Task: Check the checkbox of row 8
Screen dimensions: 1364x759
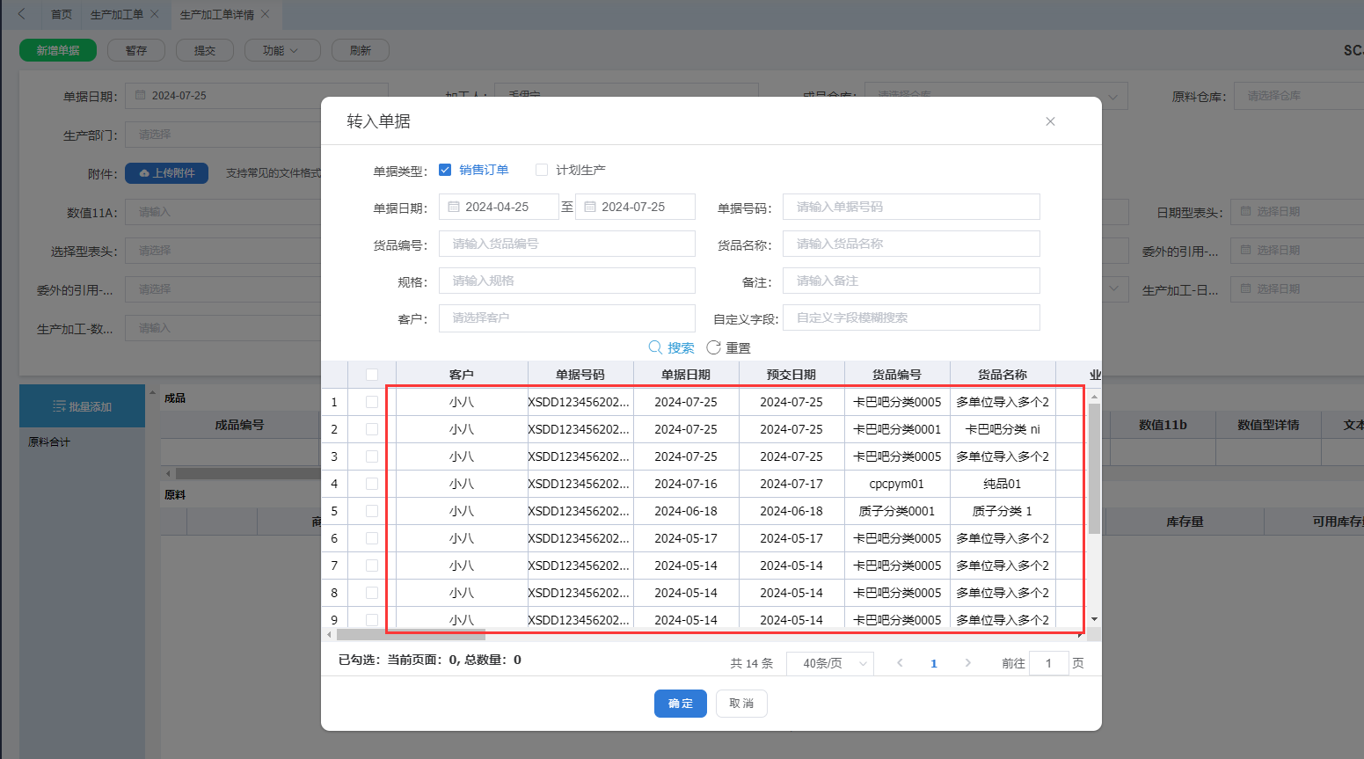Action: click(372, 593)
